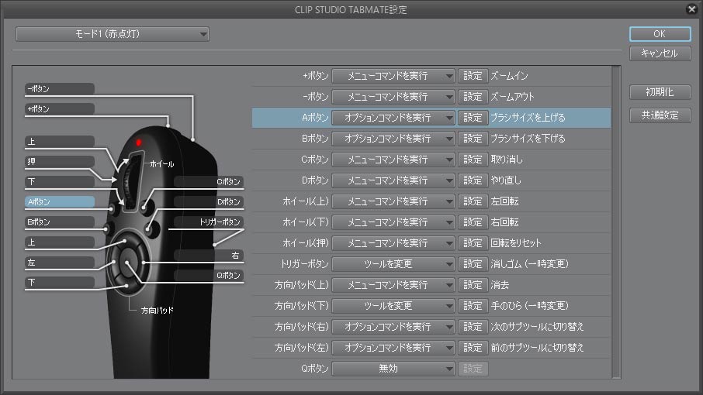
Task: Select the Bボタン label in device diagram
Action: coord(60,222)
